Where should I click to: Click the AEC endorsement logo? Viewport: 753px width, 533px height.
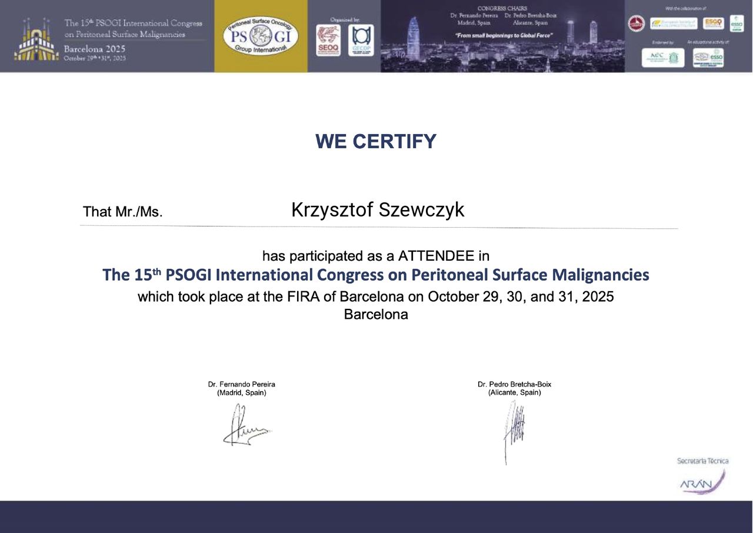coord(662,58)
